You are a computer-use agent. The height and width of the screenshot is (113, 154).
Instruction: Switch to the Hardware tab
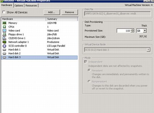click(7, 5)
